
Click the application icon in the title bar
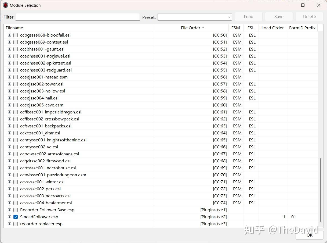coord(6,5)
